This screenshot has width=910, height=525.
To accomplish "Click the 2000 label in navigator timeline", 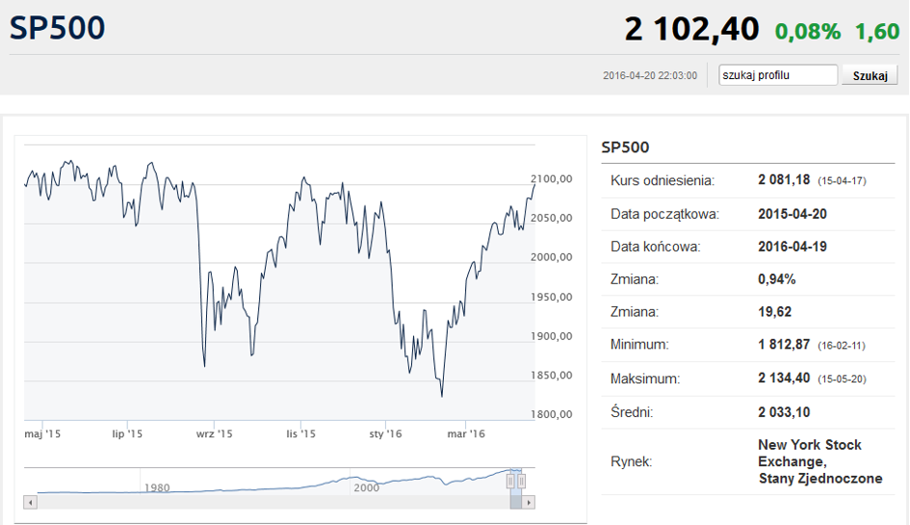I will point(367,487).
